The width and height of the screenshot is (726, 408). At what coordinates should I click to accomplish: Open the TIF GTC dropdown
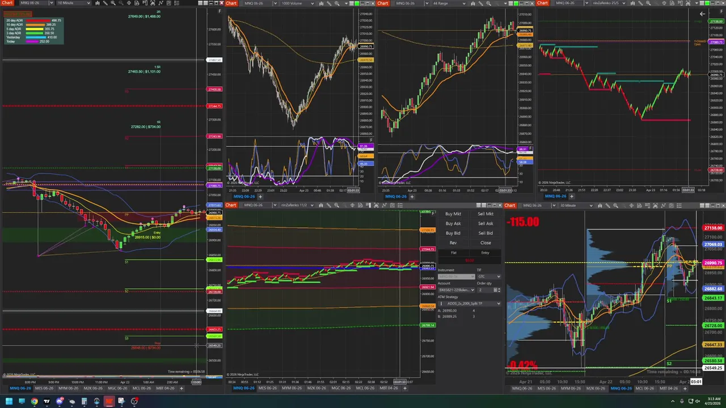489,277
